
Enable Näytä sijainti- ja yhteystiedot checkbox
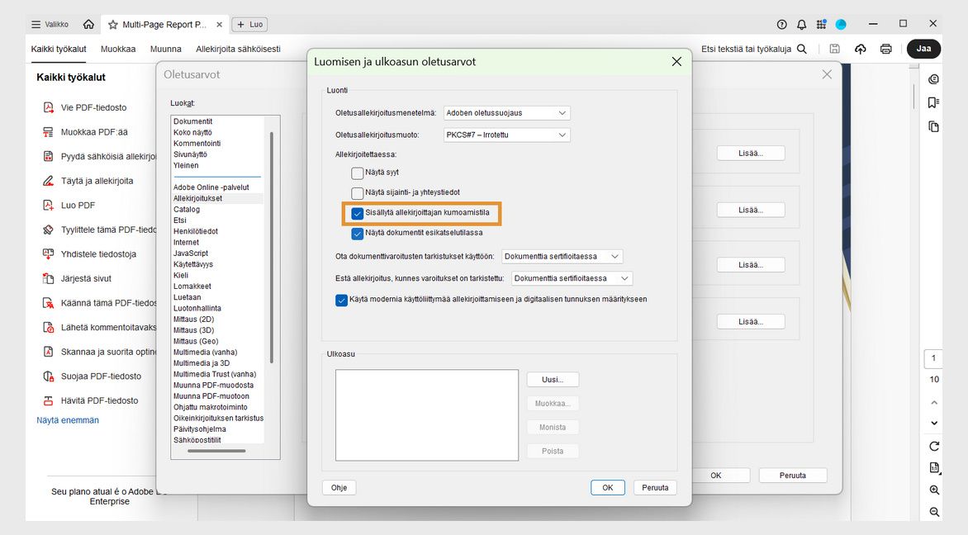click(x=357, y=192)
